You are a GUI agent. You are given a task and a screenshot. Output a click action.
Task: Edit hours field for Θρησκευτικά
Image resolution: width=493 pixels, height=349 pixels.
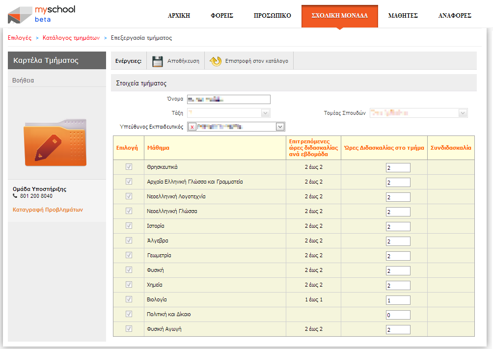tap(398, 167)
